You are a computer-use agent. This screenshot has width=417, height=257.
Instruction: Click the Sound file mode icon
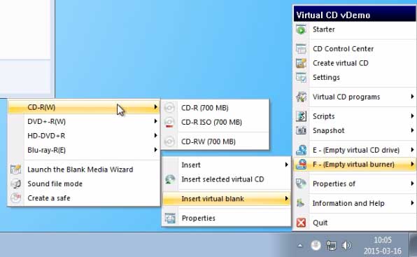pyautogui.click(x=15, y=184)
